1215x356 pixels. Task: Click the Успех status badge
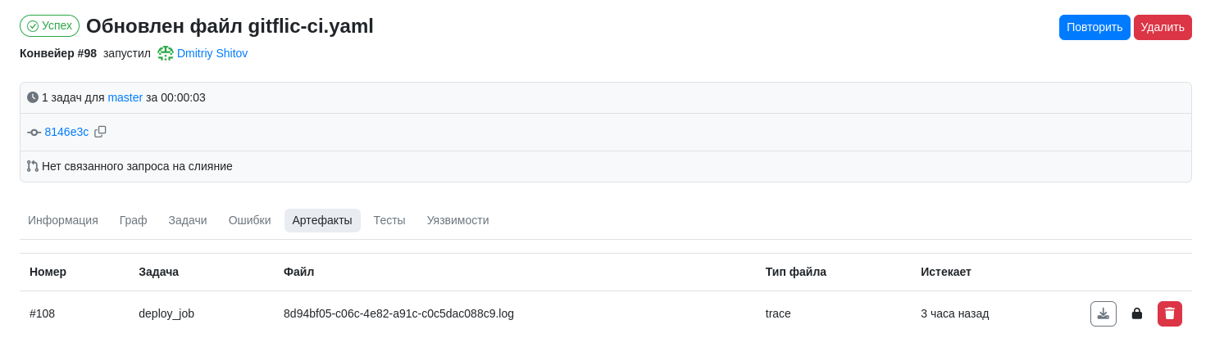49,25
